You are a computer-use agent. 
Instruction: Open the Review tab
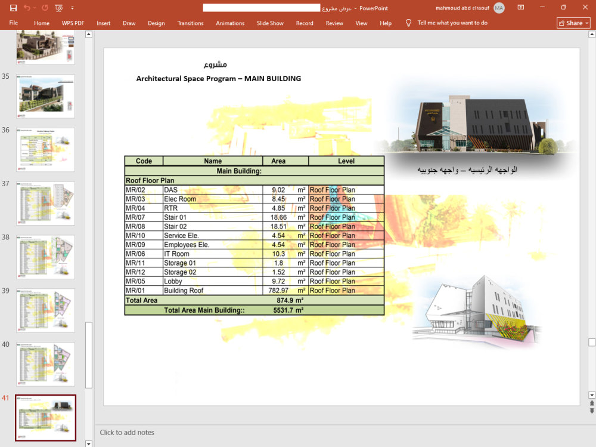pos(334,23)
